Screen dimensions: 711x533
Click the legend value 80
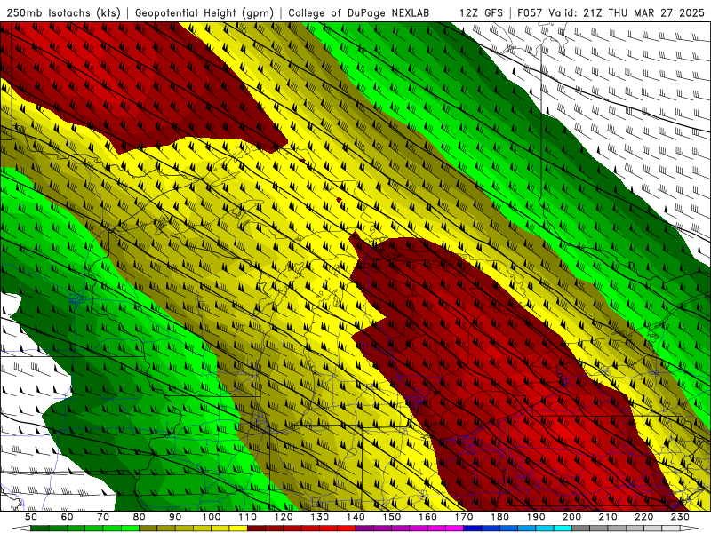[x=140, y=517]
